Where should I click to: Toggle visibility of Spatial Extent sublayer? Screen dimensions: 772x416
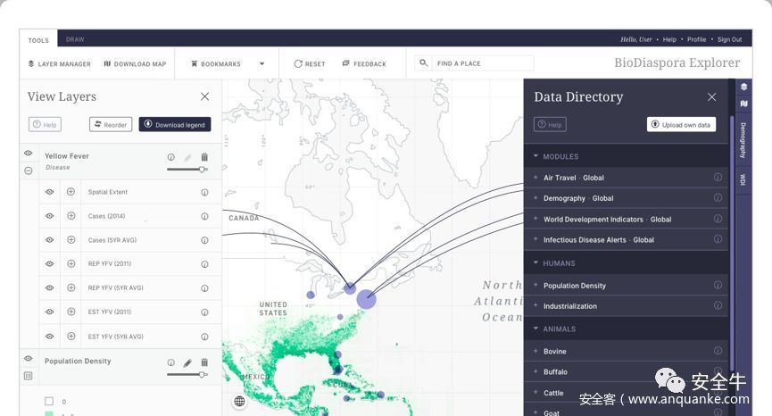(x=50, y=192)
